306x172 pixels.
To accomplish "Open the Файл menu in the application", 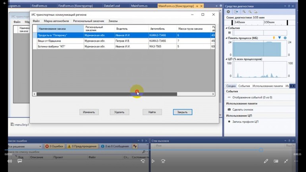I will [36, 21].
